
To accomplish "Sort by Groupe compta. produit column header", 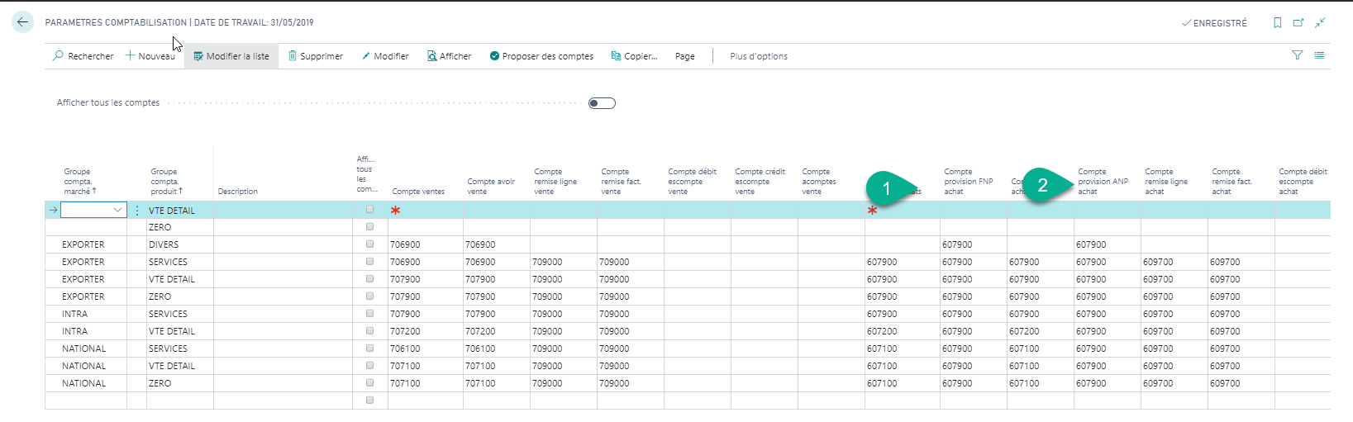I will coord(165,182).
